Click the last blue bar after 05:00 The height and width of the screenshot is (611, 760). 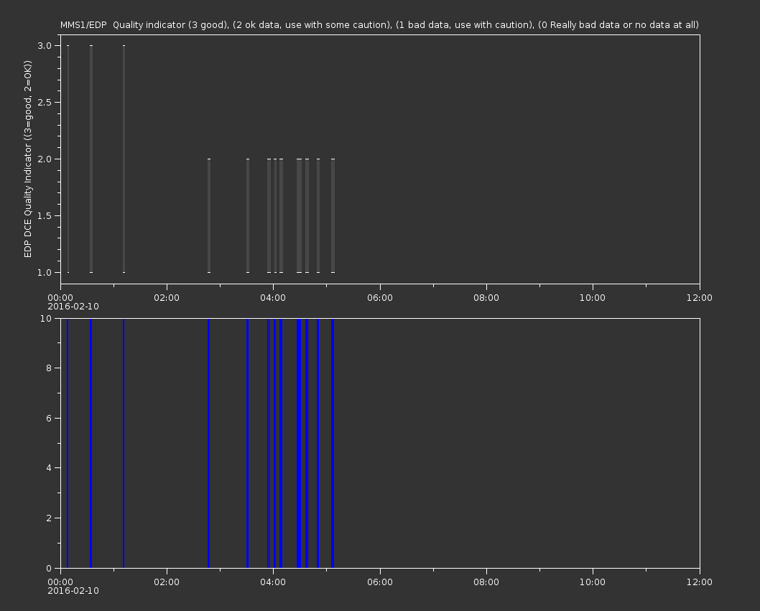tap(333, 443)
